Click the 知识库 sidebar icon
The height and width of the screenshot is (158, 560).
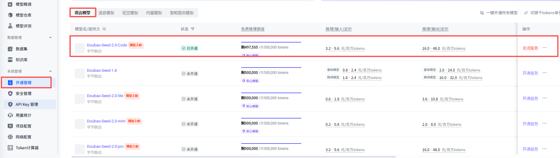click(x=10, y=60)
